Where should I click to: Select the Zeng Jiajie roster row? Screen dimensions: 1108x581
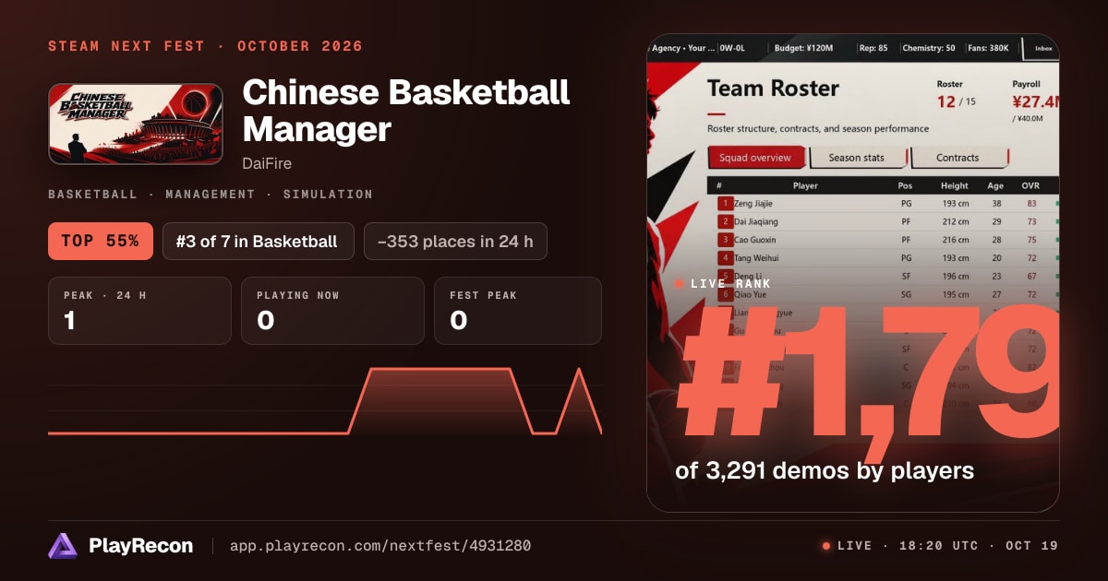(x=884, y=203)
